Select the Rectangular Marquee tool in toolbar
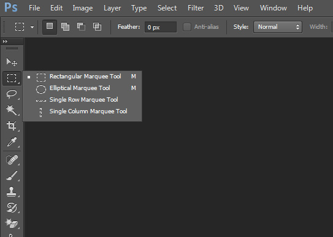 tap(12, 78)
